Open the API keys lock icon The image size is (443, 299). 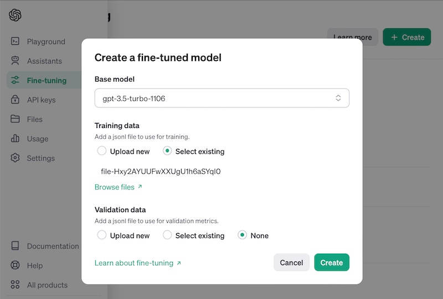pyautogui.click(x=15, y=100)
